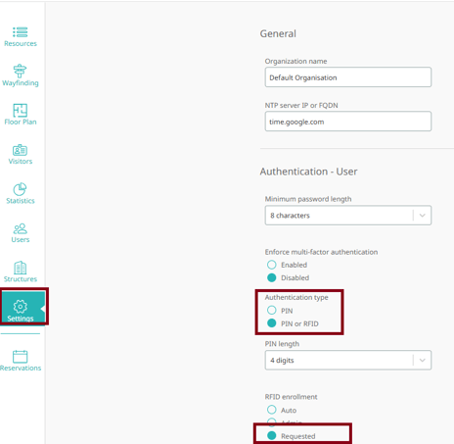Open the Wayfinding signpost icon
Image resolution: width=454 pixels, height=444 pixels.
(x=20, y=71)
